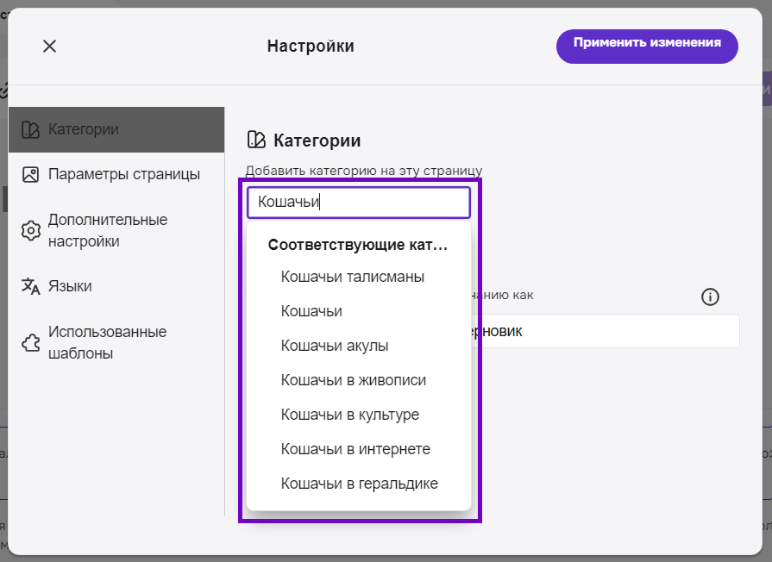The width and height of the screenshot is (772, 562).
Task: Click the info icon above the черновик field
Action: 710,297
